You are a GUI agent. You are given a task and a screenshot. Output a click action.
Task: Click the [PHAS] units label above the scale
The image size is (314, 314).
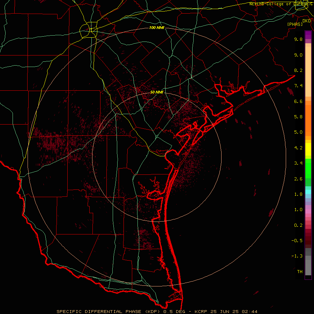(x=295, y=24)
